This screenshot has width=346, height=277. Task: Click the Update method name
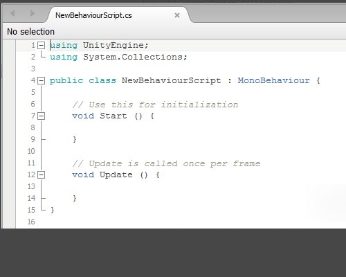point(116,175)
